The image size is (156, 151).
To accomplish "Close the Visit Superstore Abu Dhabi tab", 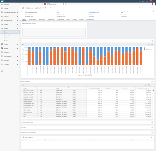I will click(x=63, y=4).
